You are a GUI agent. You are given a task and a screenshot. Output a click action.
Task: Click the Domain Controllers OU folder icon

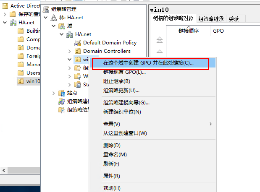78,51
